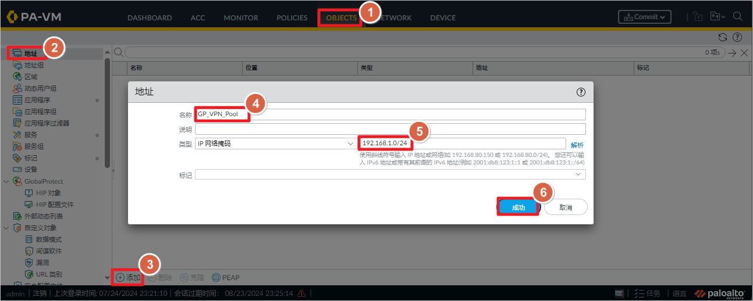Click the session expiry warning icon
The image size is (753, 301).
coord(301,293)
